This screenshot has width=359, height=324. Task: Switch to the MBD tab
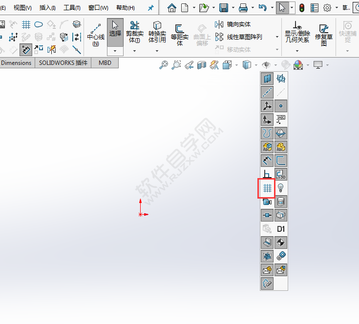[x=105, y=62]
